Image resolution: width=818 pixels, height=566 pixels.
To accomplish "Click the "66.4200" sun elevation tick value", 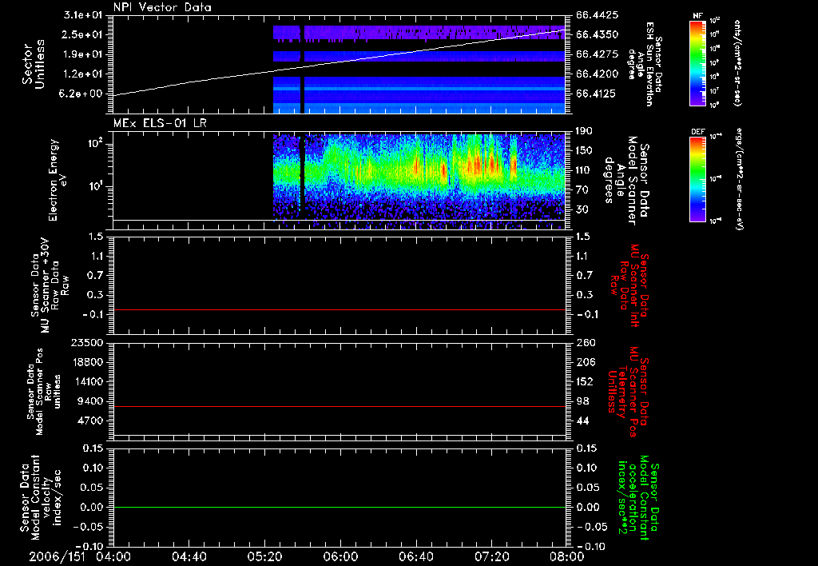I will 598,74.
